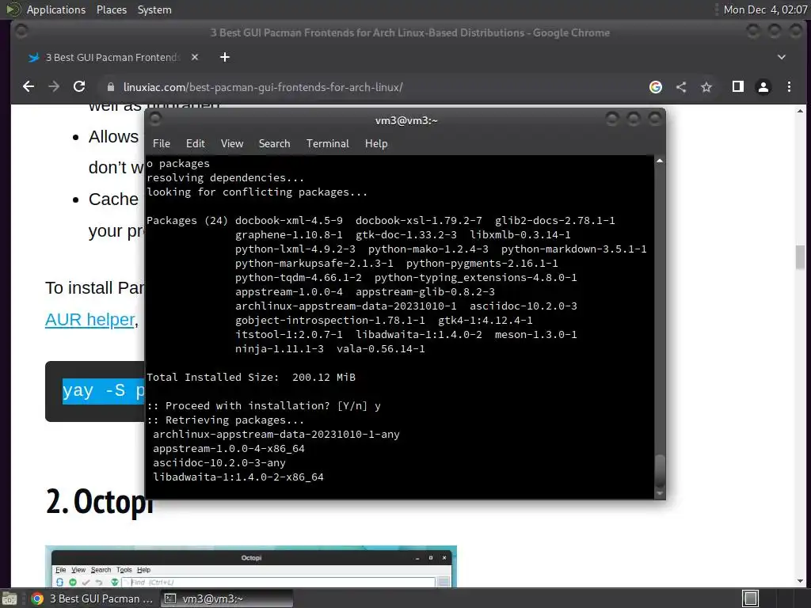This screenshot has height=608, width=811.
Task: Open the terminal Edit menu
Action: click(196, 143)
